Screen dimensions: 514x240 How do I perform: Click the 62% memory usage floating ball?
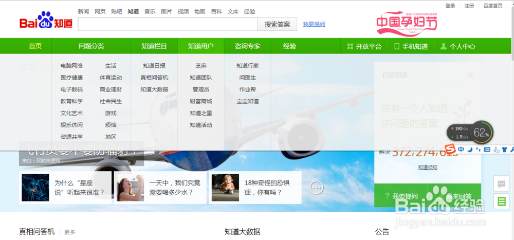click(x=481, y=133)
